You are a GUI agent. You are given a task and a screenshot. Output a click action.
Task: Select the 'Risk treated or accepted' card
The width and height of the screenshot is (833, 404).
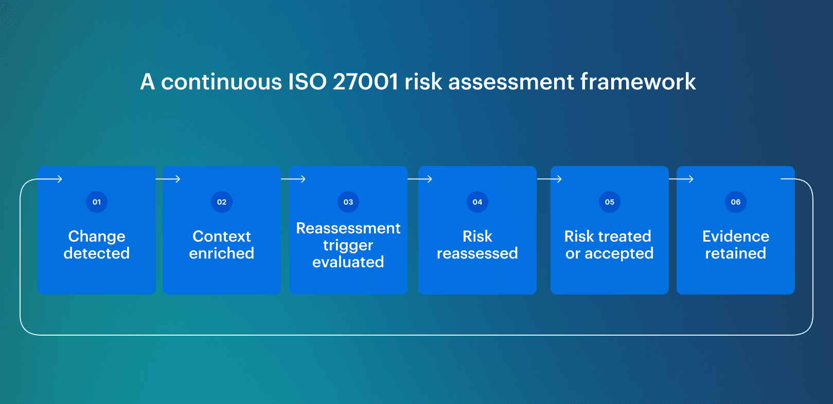tap(610, 230)
